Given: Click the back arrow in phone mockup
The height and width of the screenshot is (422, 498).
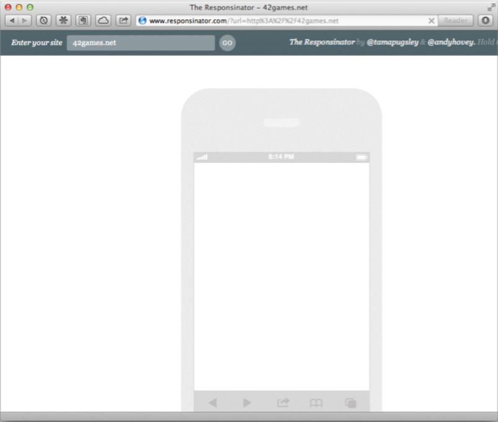Looking at the screenshot, I should [212, 403].
